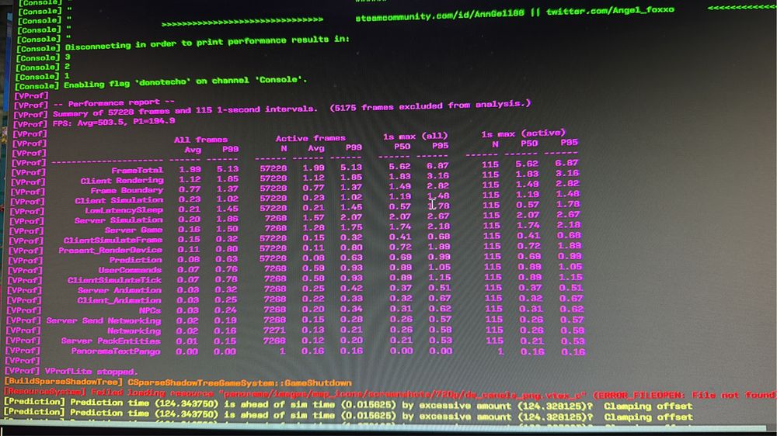Click Client Rendering's 1s max (all) P95 value 3.16
This screenshot has height=436, width=777.
point(437,175)
